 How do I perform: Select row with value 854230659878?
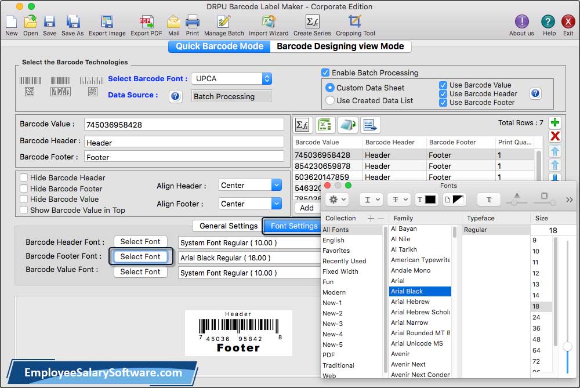(x=414, y=166)
